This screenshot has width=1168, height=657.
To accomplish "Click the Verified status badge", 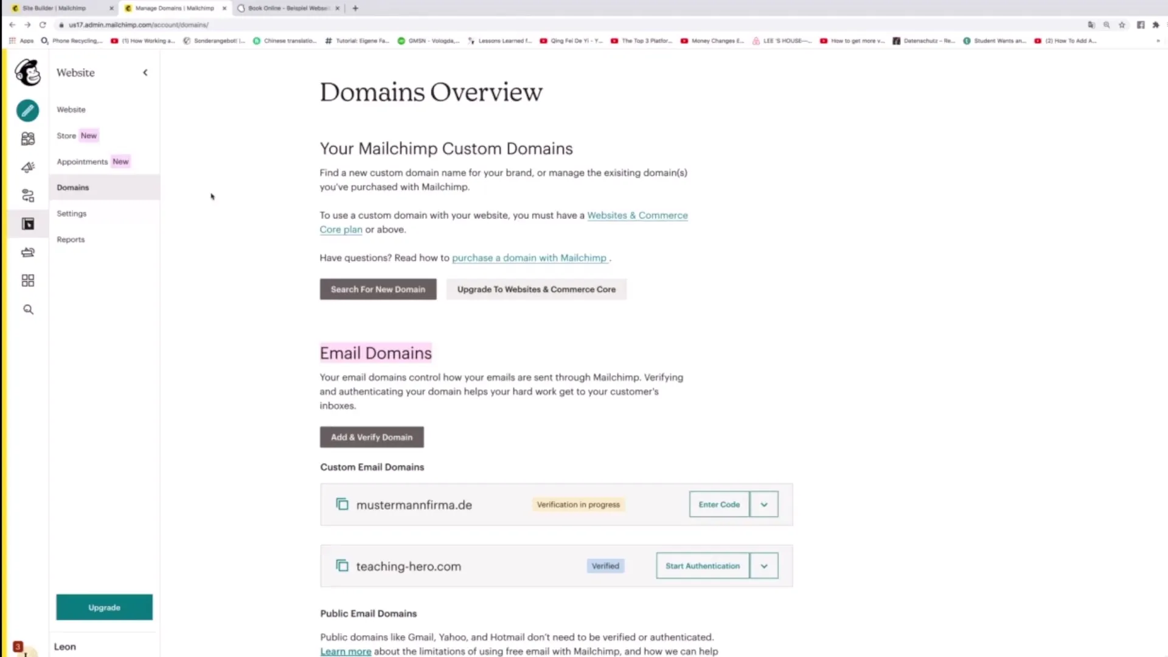I will click(x=605, y=566).
